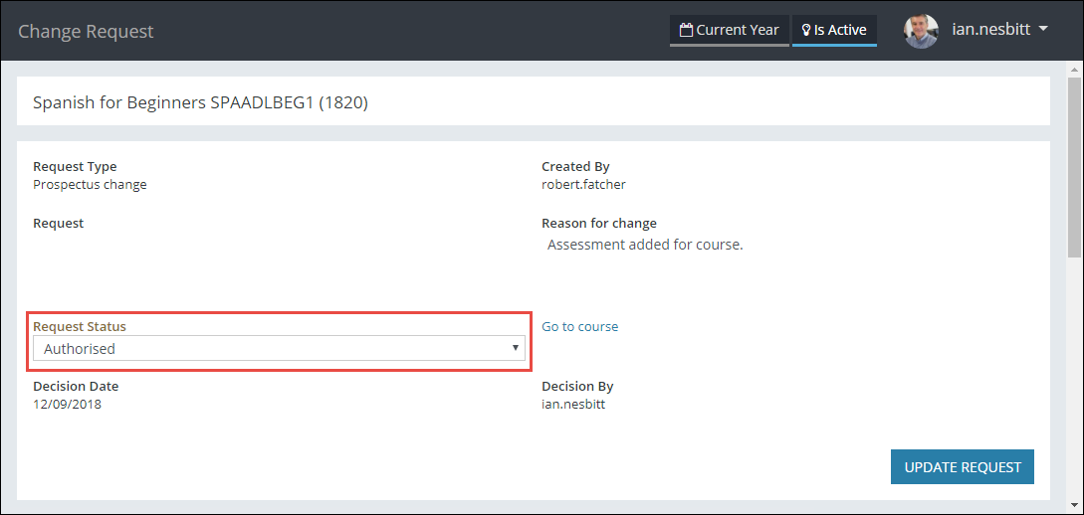This screenshot has height=515, width=1084.
Task: Click the Assessment added for course text
Action: tap(645, 246)
